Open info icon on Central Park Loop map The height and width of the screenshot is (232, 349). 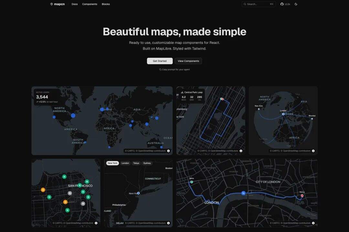(x=241, y=151)
